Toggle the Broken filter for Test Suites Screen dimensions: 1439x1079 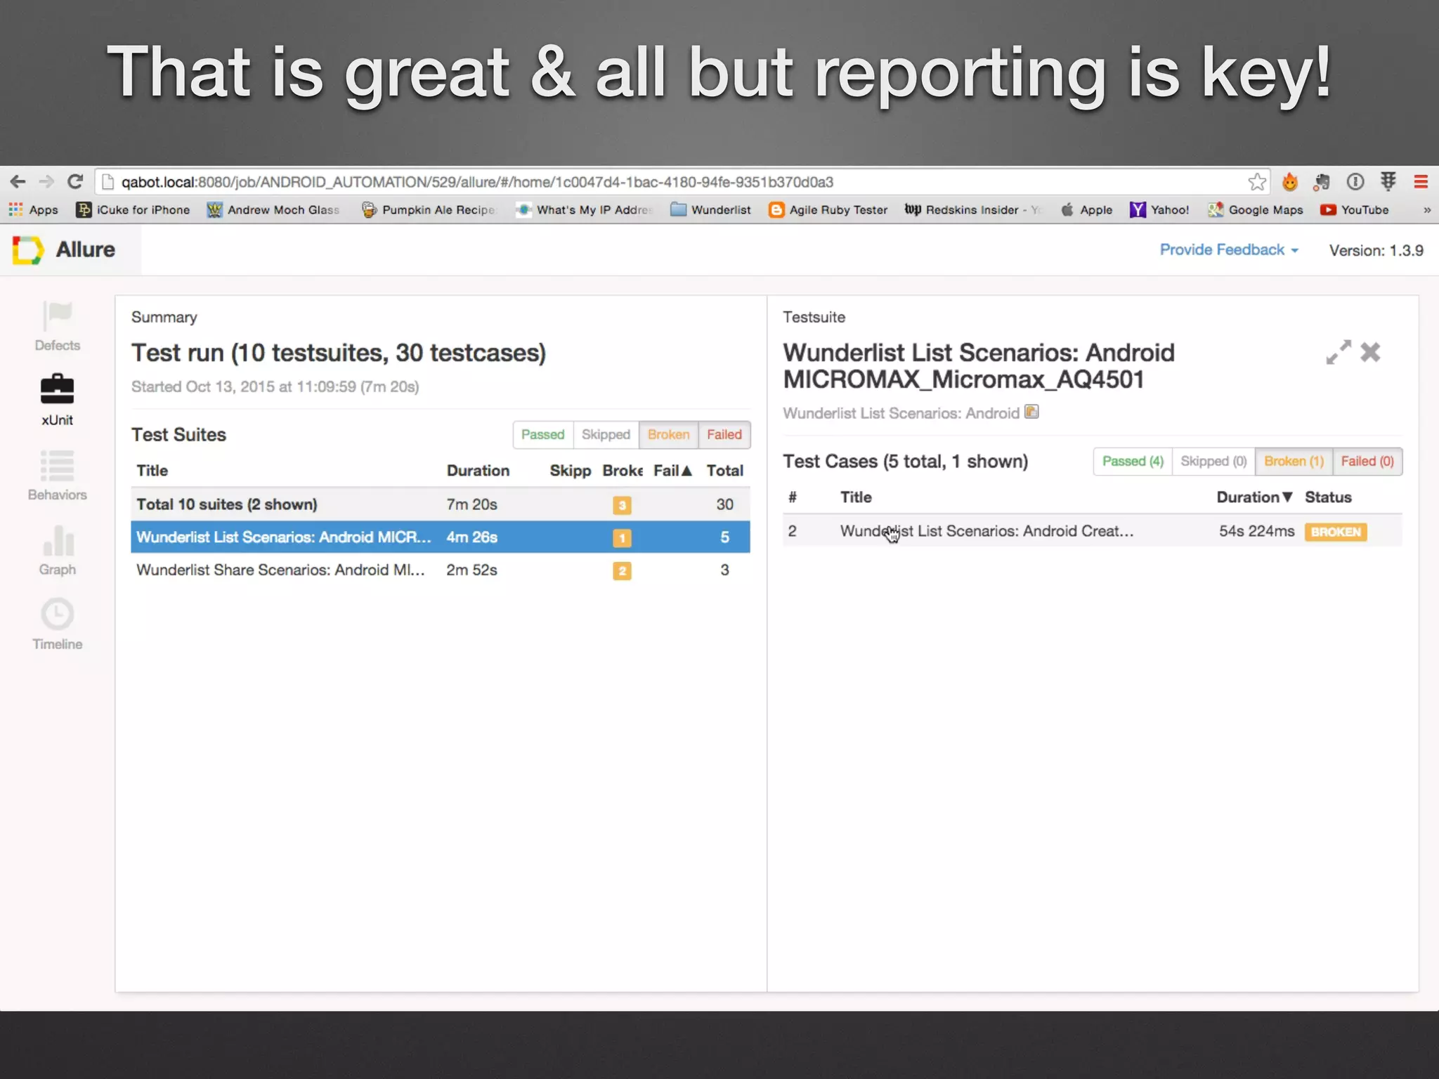668,435
